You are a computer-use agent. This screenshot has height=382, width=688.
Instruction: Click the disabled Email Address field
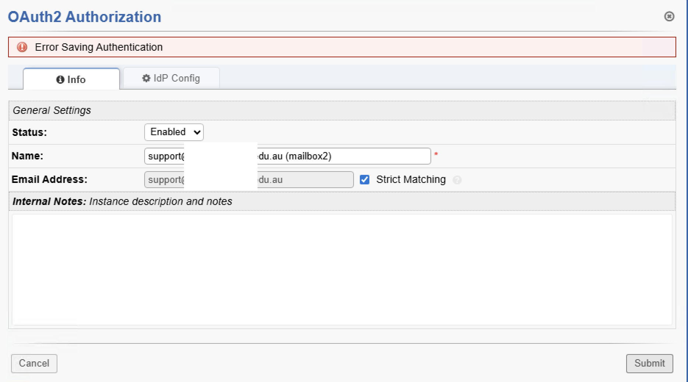[x=249, y=180]
